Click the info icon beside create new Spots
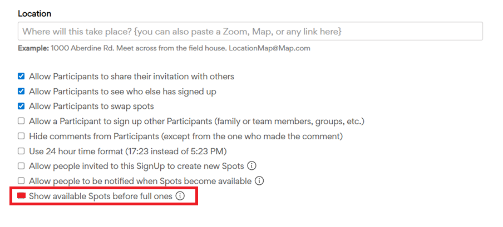Screen dimensions: 503x227 pos(251,166)
